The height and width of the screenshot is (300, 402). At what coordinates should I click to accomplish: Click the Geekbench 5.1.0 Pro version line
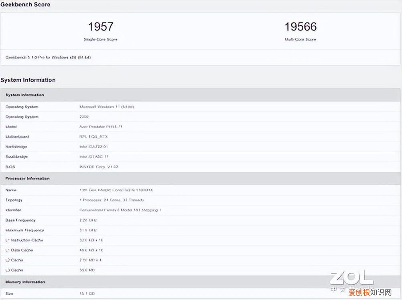coord(48,57)
